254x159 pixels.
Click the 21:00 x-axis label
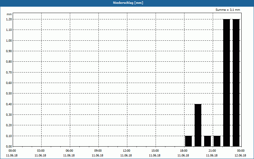[x=212, y=151]
